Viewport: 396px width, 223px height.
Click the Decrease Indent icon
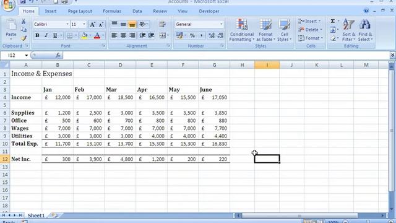coord(142,35)
